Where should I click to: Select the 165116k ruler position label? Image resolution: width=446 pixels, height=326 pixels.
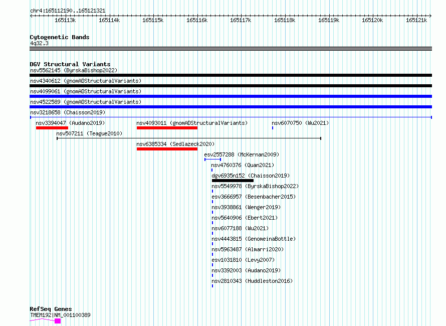pos(197,20)
